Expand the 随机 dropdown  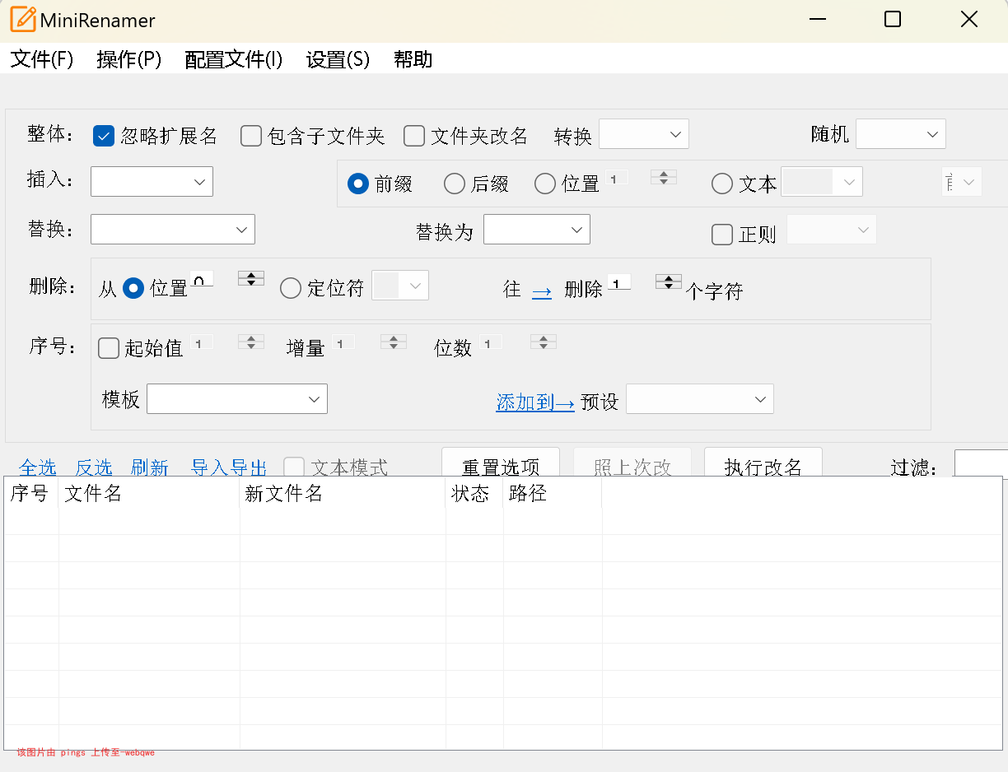(901, 134)
